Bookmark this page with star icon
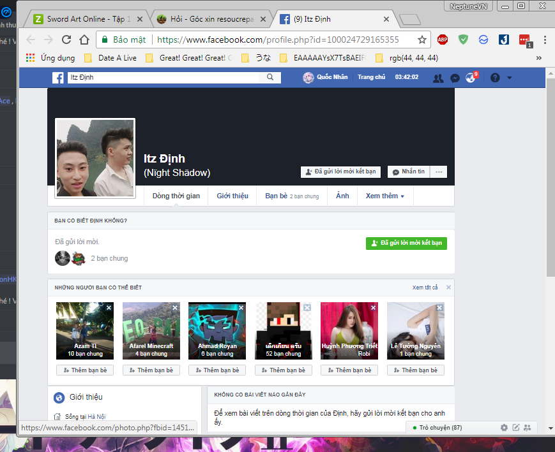Screen dimensions: 555x452 [x=422, y=40]
